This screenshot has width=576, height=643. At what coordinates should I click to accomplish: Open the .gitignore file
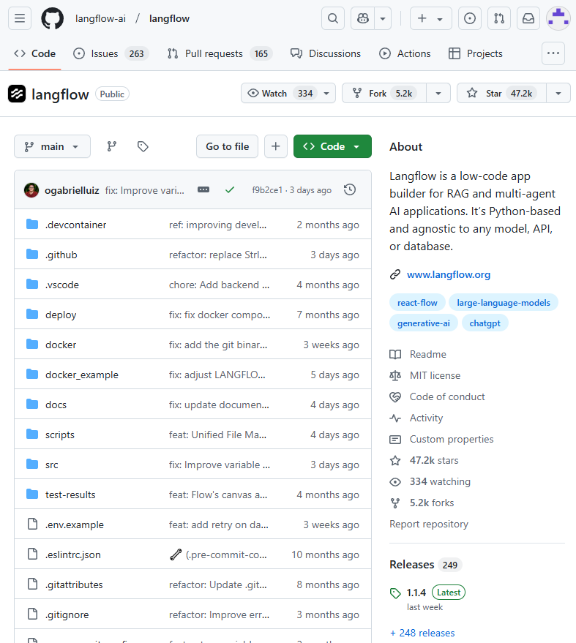tap(67, 614)
